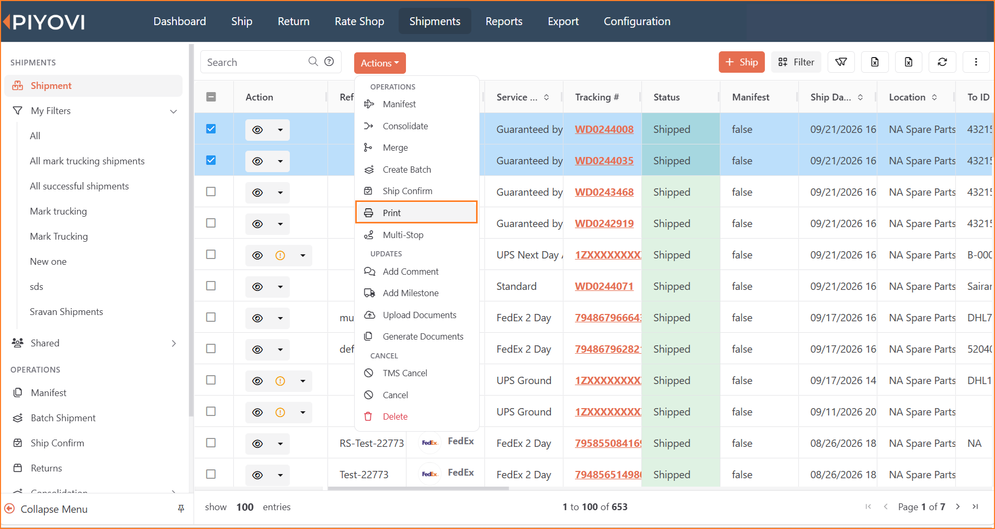View shipment WD0244008 via eye icon

[x=257, y=130]
